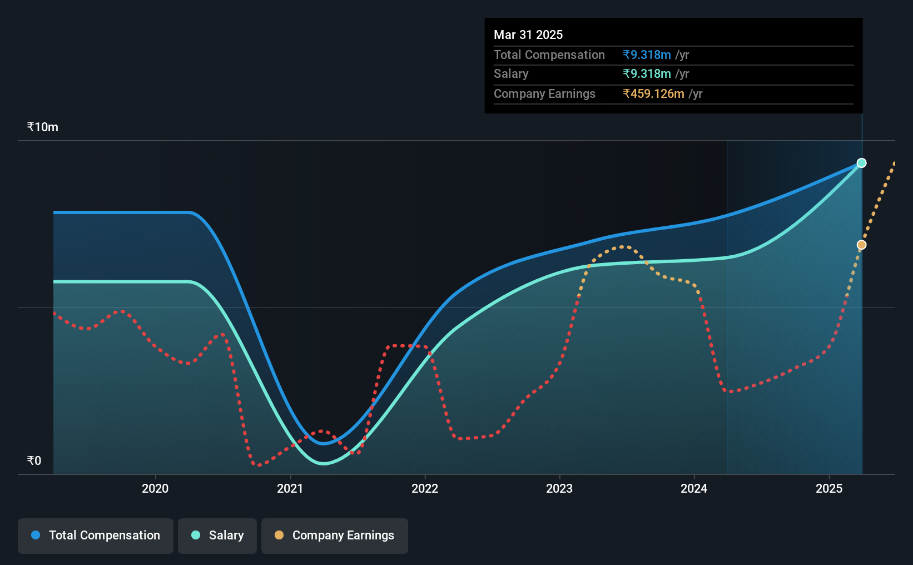Image resolution: width=913 pixels, height=565 pixels.
Task: Click the ₹0 y-axis label
Action: 34,460
